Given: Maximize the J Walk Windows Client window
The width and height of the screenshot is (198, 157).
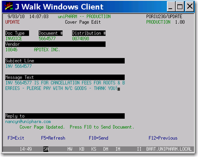Looking at the screenshot, I should [180, 7].
